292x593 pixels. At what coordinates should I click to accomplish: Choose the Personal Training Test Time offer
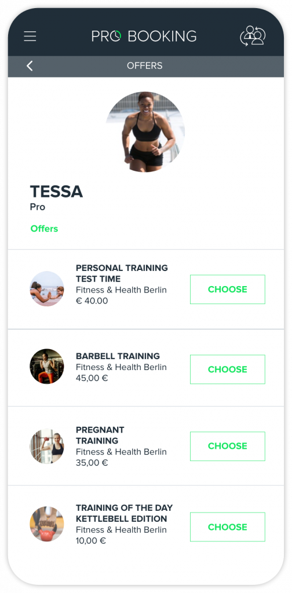[228, 290]
